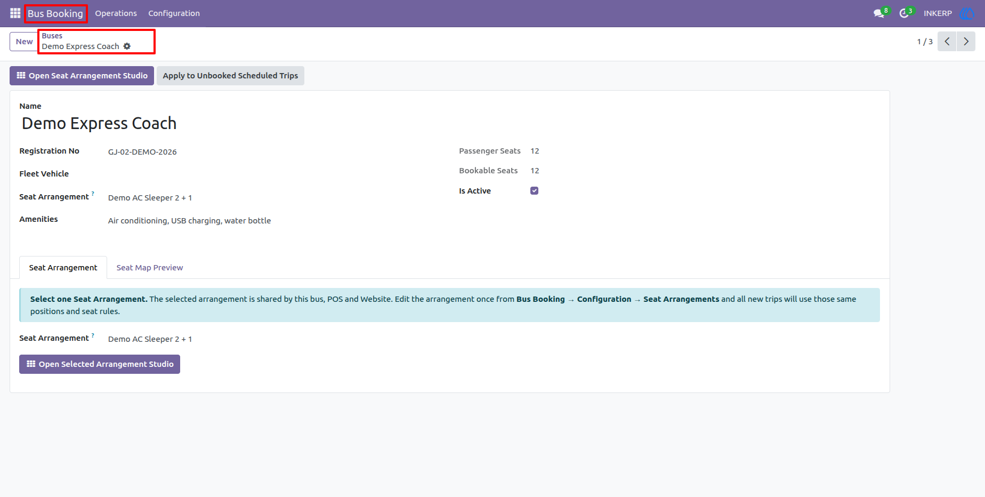
Task: Click the Passenger Seats value 12
Action: [535, 151]
